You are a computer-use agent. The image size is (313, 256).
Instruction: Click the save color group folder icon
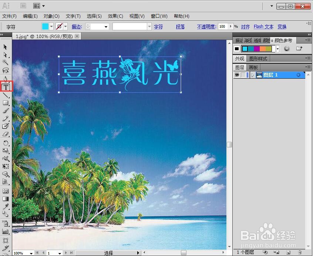299,48
